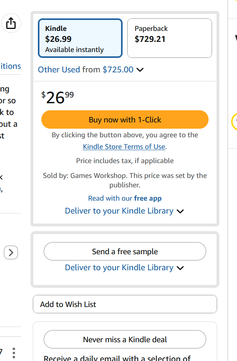Click the next carousel arrow button
The height and width of the screenshot is (361, 237).
pyautogui.click(x=11, y=253)
